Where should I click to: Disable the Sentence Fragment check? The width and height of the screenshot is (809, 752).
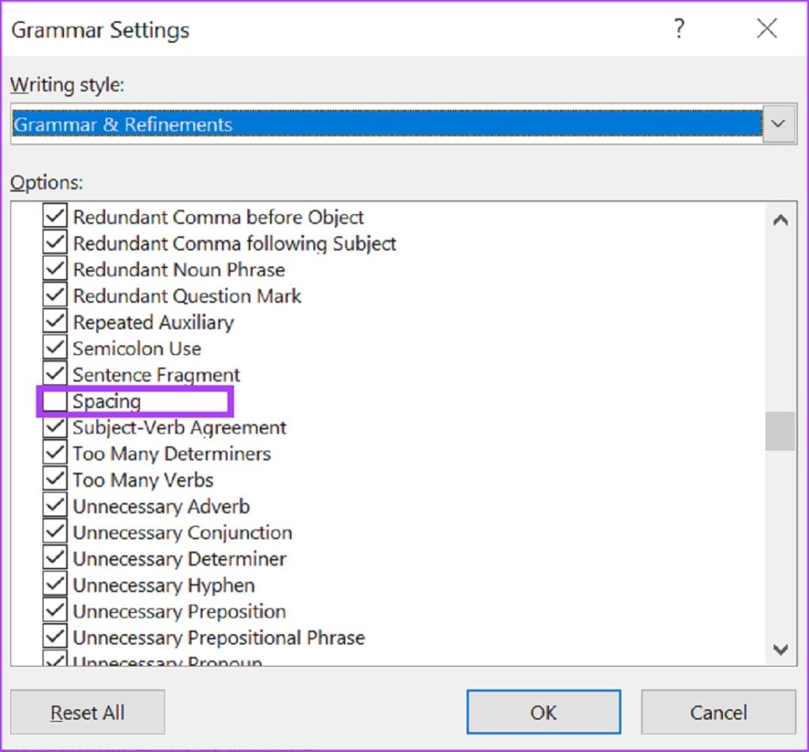tap(55, 374)
